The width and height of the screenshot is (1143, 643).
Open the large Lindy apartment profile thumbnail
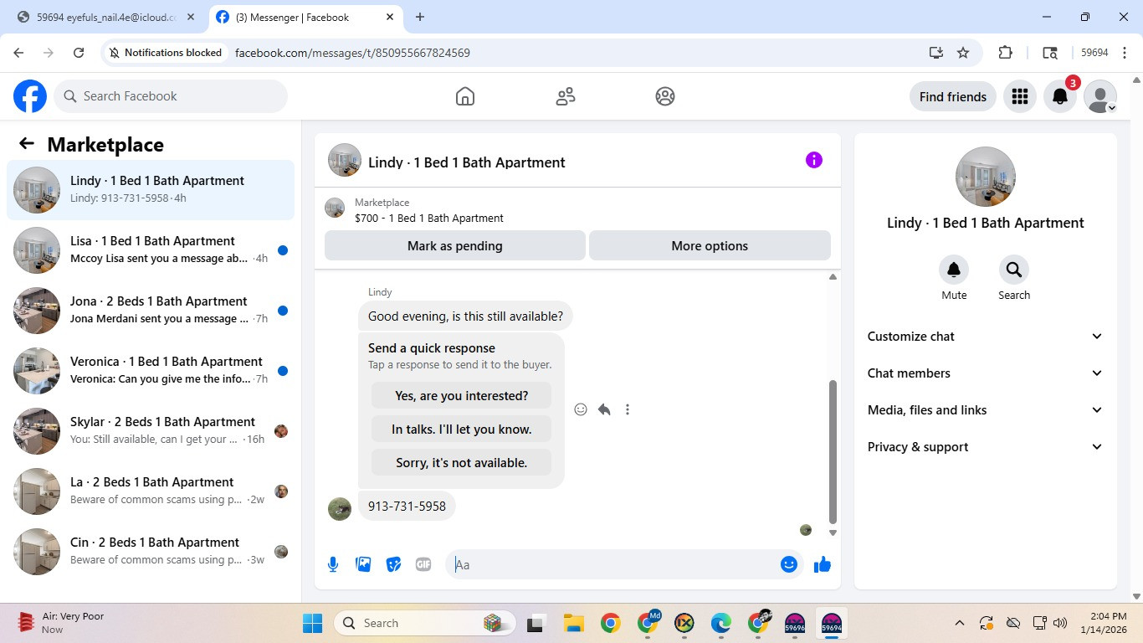click(986, 177)
